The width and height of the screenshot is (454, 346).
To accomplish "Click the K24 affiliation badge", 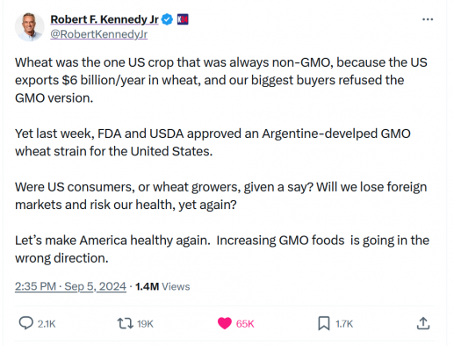I will point(183,19).
